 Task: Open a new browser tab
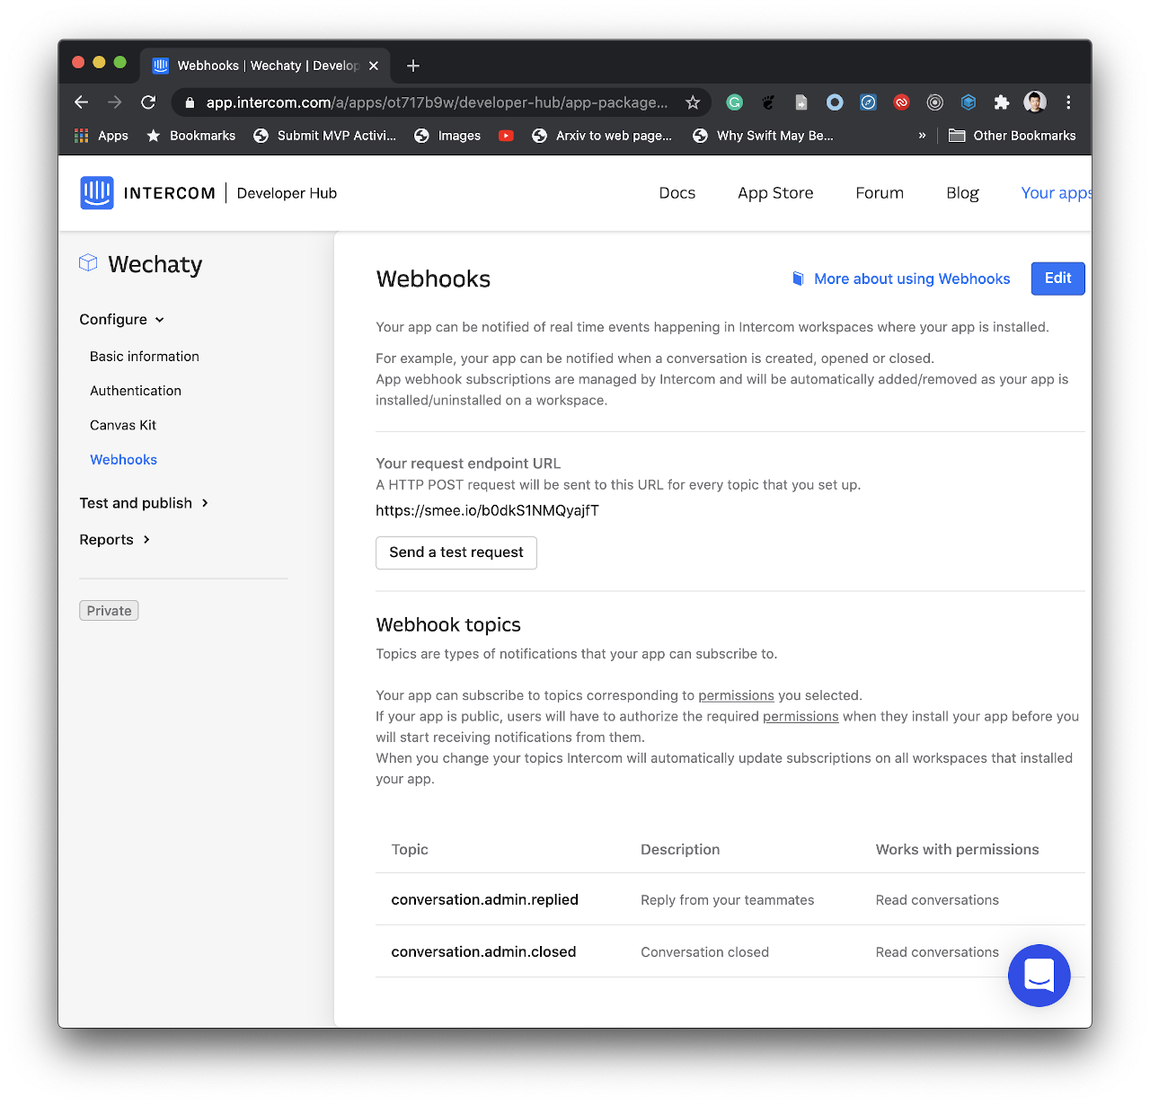(413, 66)
